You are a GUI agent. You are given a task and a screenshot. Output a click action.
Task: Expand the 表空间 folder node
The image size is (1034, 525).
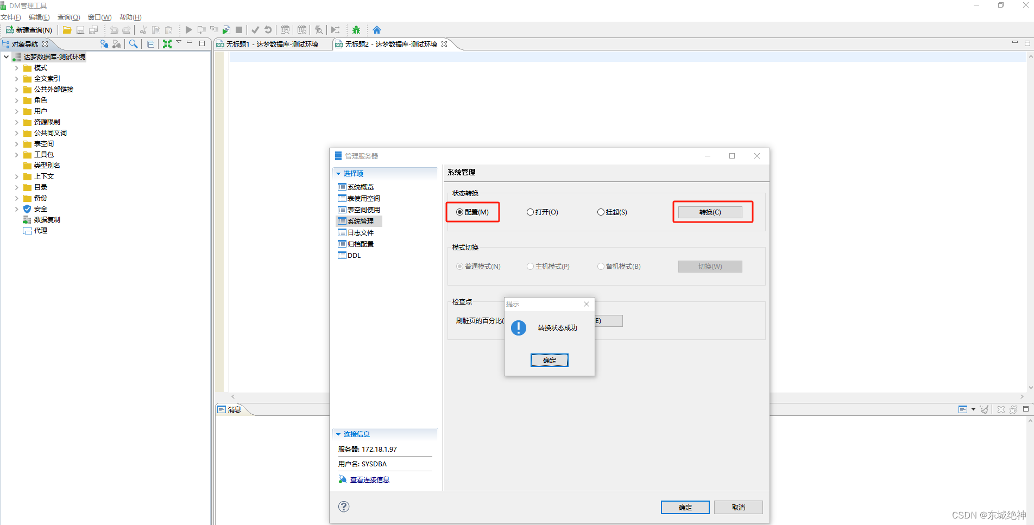point(16,144)
